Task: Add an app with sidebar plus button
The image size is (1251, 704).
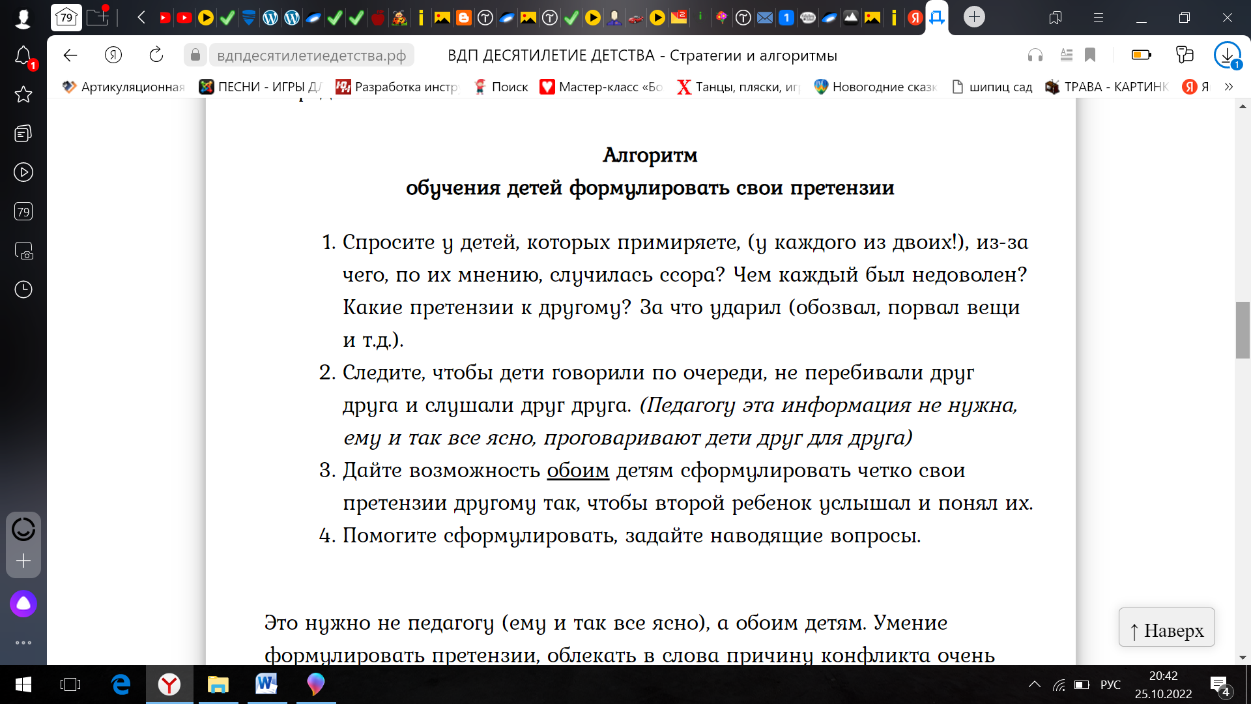Action: click(x=23, y=561)
